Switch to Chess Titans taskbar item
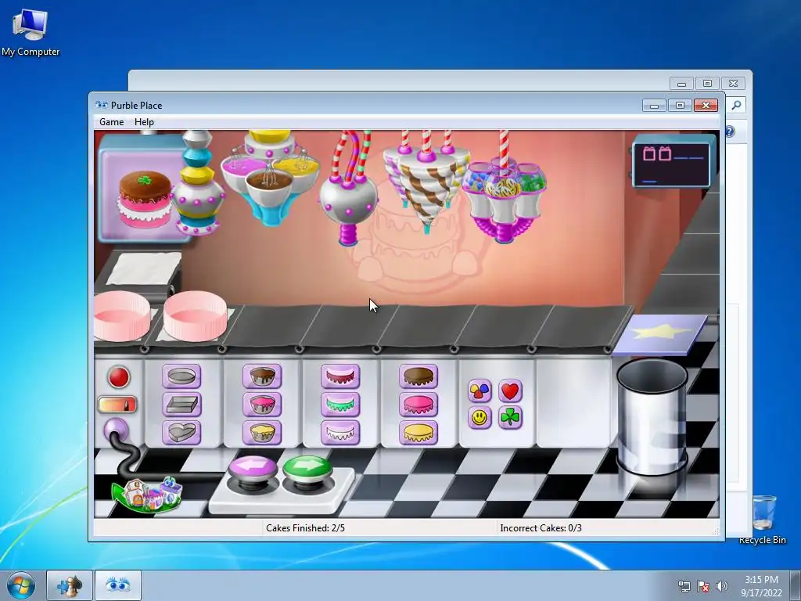Screen dimensions: 801x601 [70, 585]
